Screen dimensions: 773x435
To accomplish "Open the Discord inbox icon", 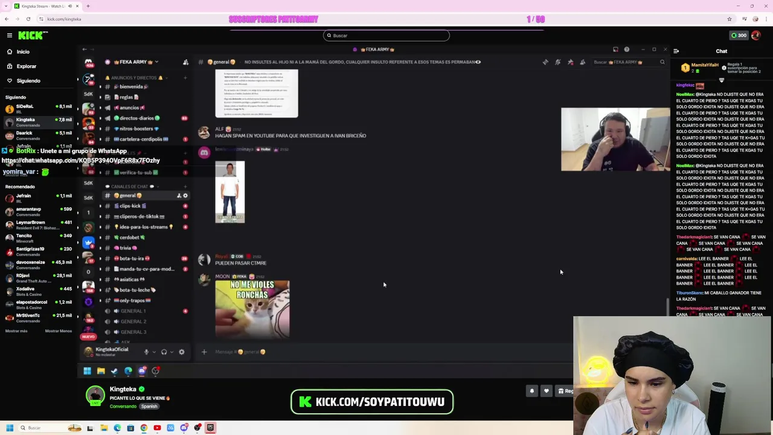I will (615, 50).
